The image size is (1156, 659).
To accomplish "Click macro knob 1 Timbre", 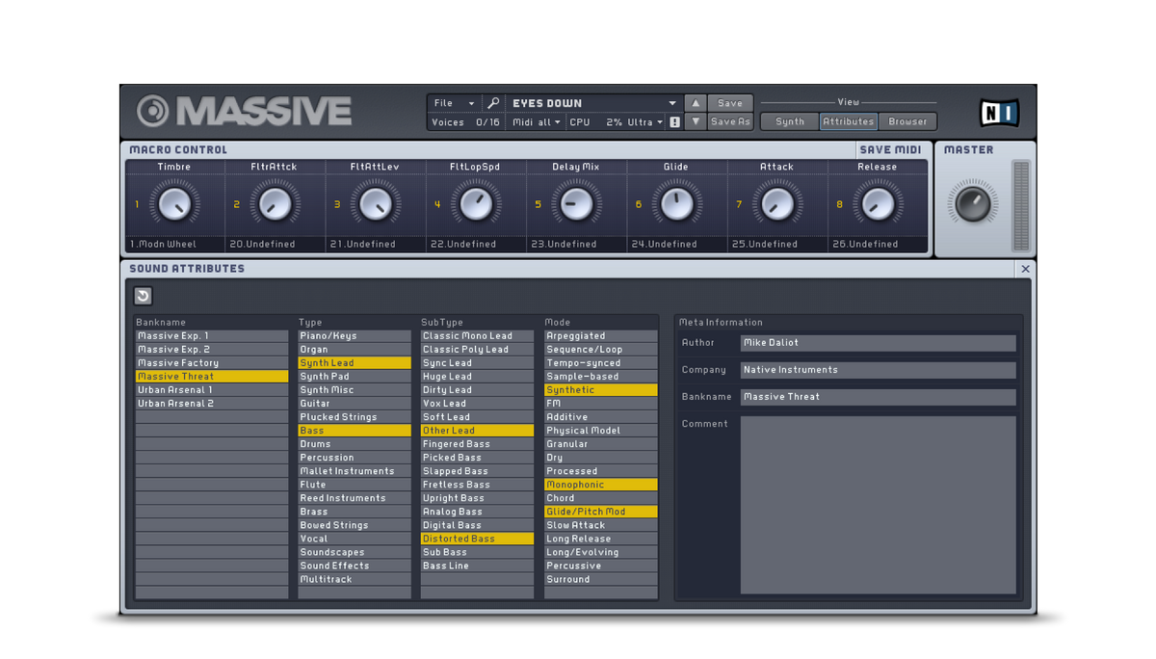I will (174, 204).
